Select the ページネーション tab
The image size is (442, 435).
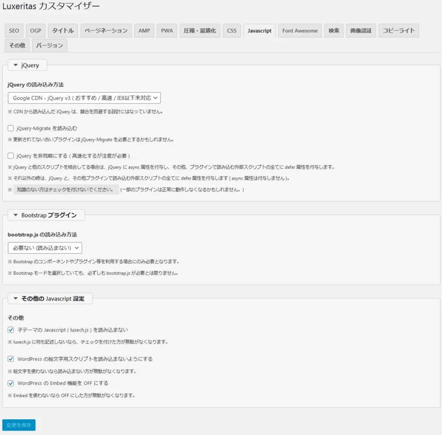point(106,31)
